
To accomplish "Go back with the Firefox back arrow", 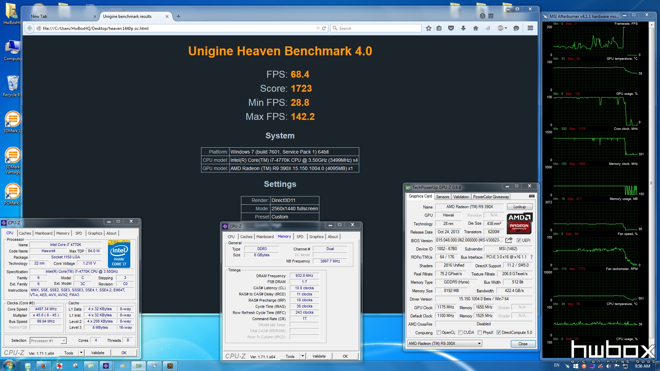I will pyautogui.click(x=30, y=28).
